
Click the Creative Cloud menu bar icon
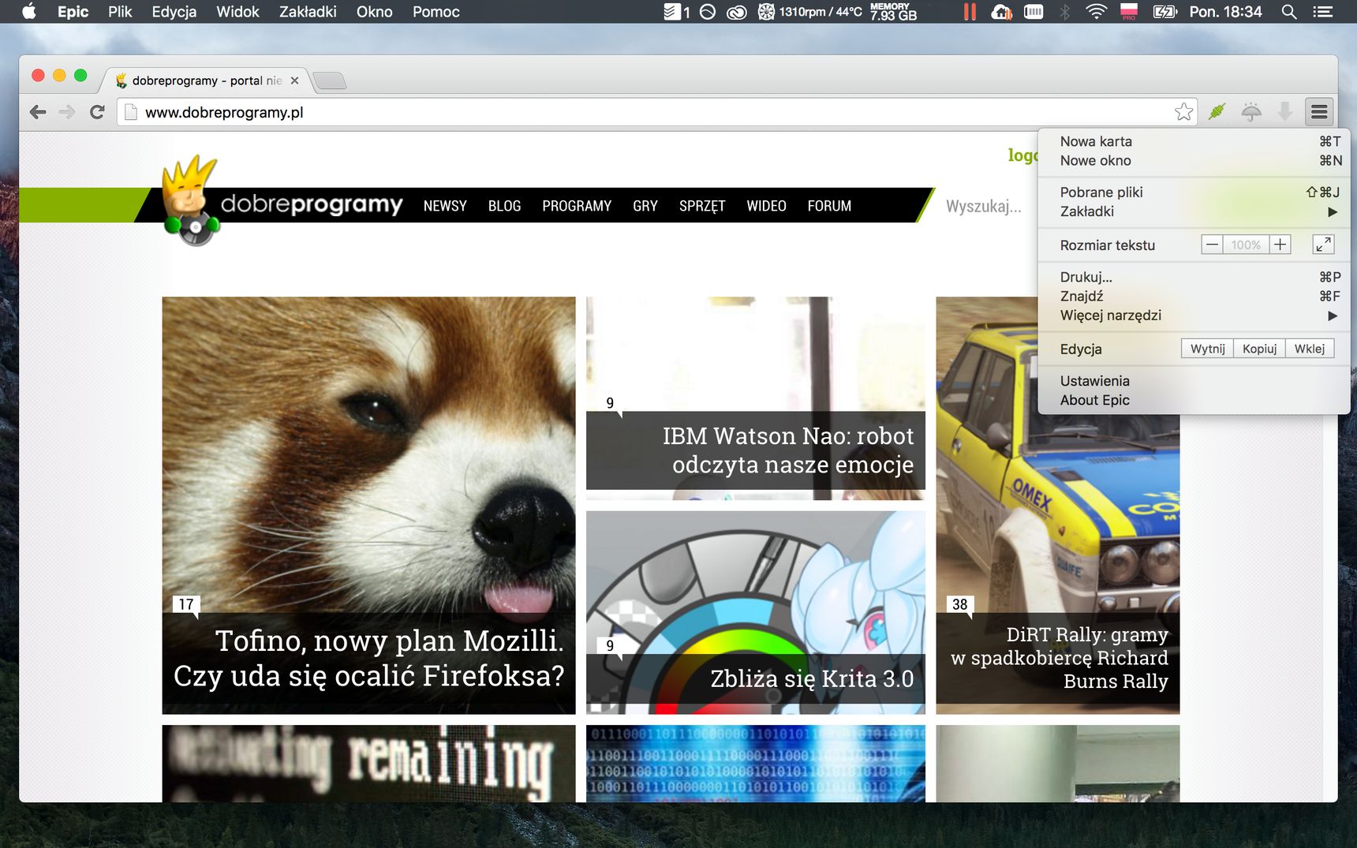[x=736, y=12]
